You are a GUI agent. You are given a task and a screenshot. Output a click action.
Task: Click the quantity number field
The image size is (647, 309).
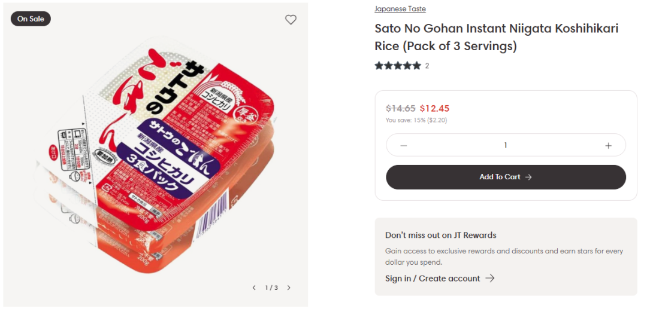506,145
